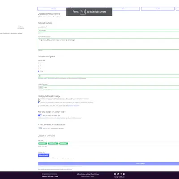Toggle the accept bids switch
The image size is (179, 179).
(x=40, y=115)
